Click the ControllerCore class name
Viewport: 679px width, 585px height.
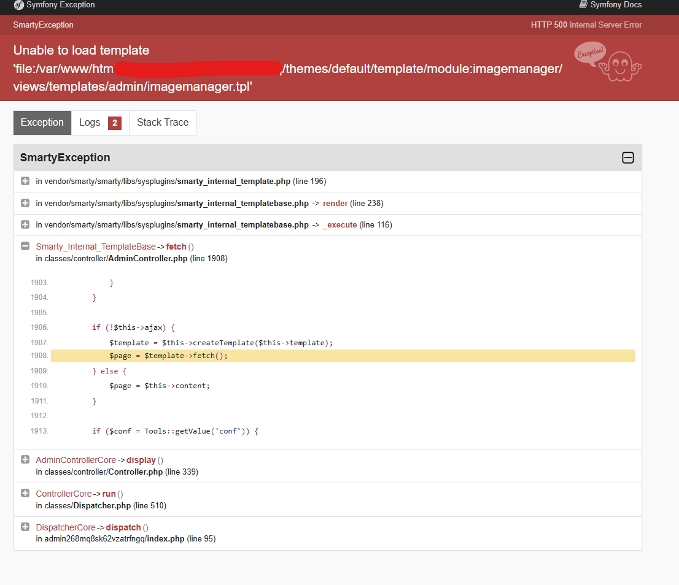tap(64, 494)
